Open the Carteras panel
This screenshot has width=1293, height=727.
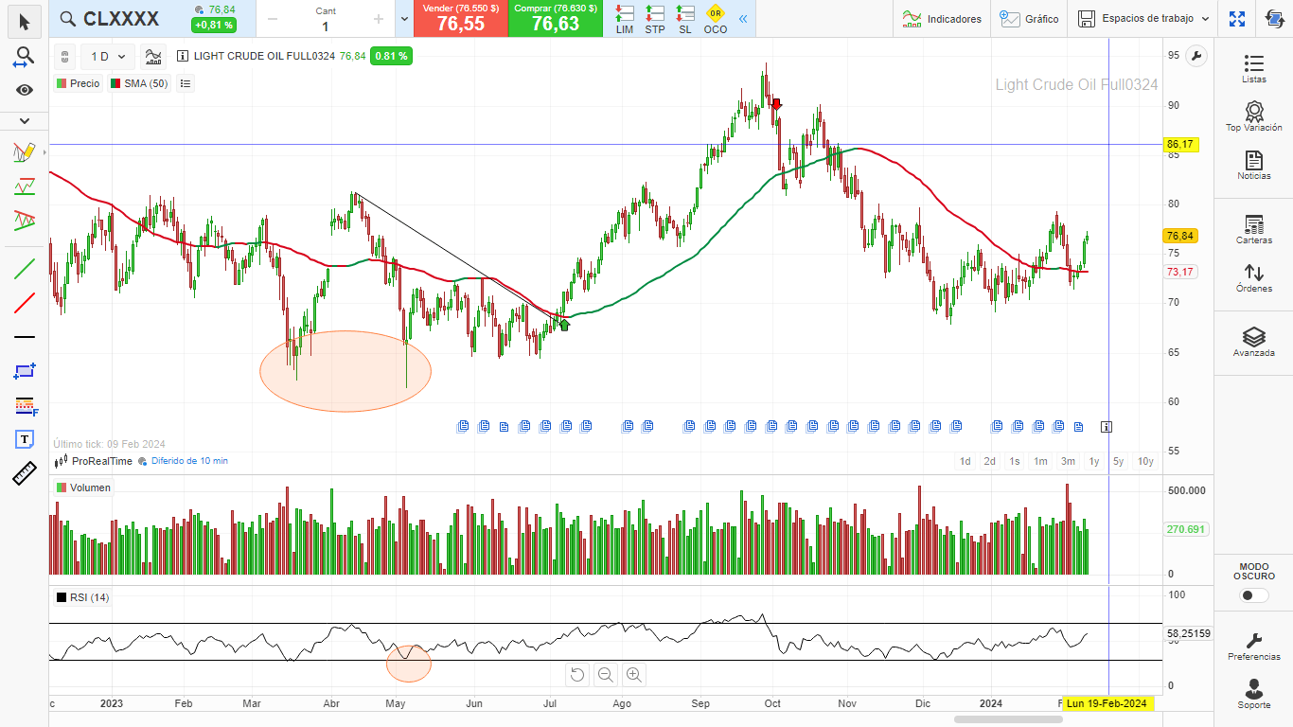1254,230
